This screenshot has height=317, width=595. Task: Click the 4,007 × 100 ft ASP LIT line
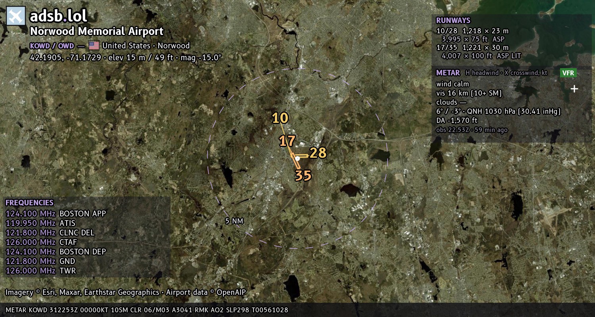481,56
